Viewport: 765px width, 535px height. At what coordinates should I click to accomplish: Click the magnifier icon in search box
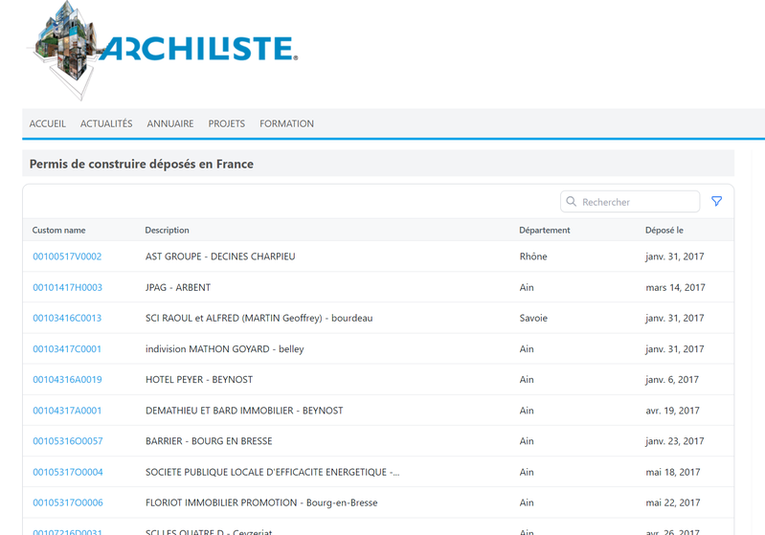point(571,201)
